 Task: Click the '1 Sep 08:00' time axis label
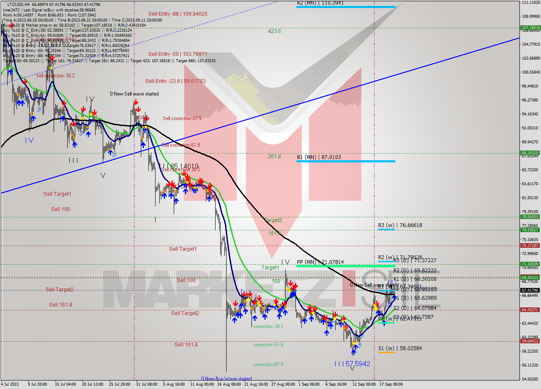point(309,384)
